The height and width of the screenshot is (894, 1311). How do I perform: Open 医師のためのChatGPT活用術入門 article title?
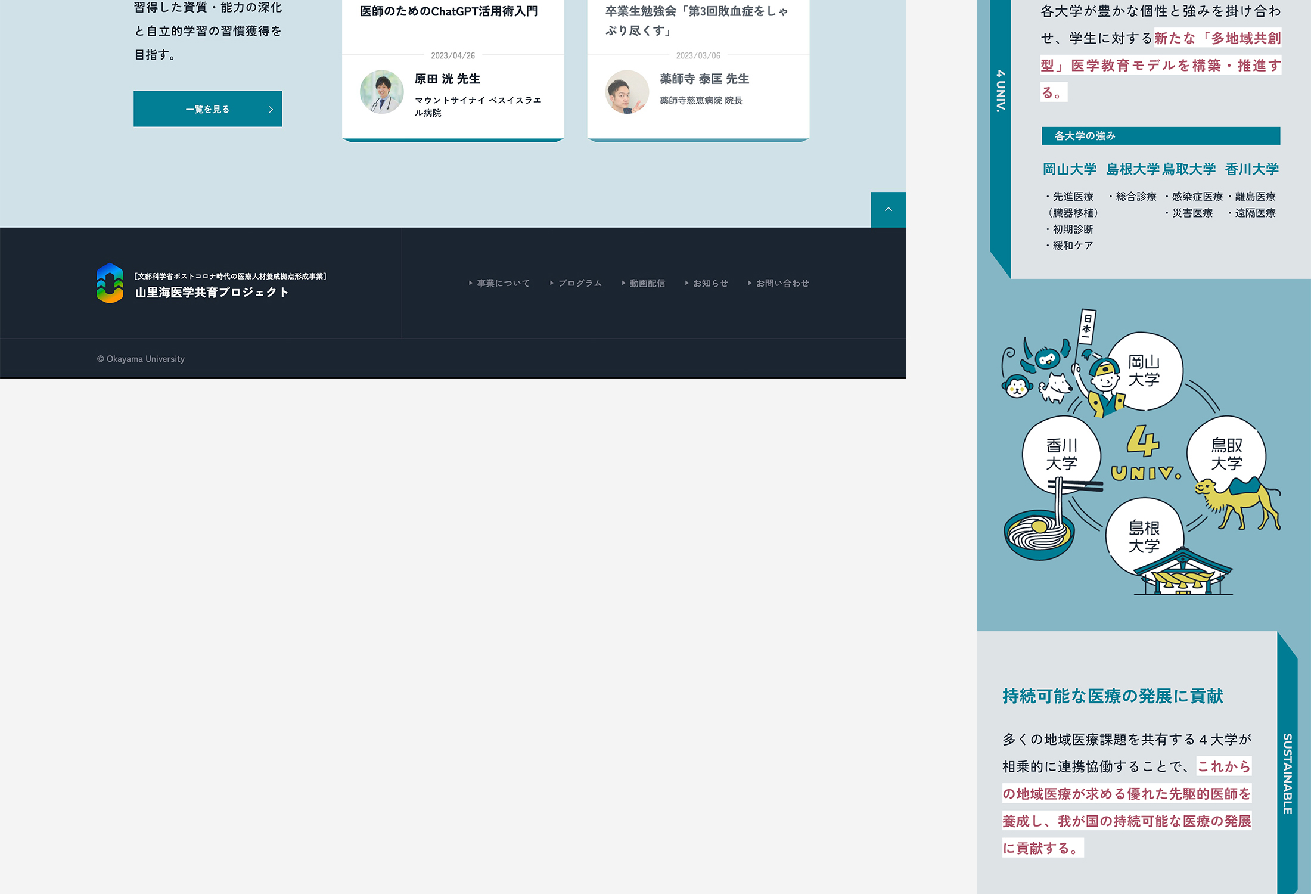pos(449,11)
